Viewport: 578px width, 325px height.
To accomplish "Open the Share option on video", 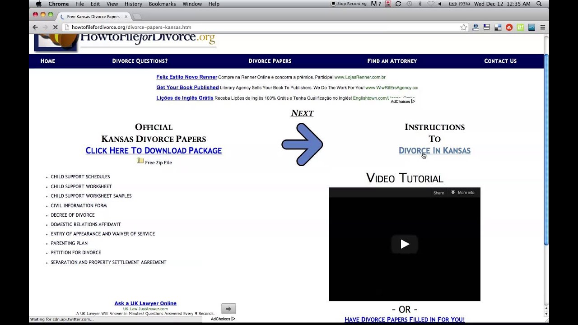I will click(x=438, y=193).
